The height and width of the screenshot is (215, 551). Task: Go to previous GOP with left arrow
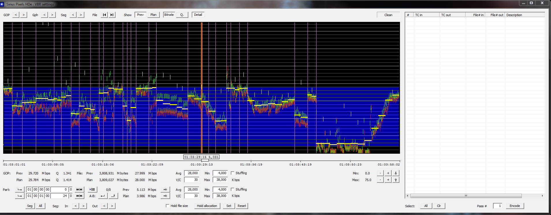click(x=16, y=15)
